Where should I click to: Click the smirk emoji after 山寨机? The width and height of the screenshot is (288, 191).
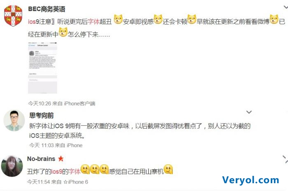(168, 169)
